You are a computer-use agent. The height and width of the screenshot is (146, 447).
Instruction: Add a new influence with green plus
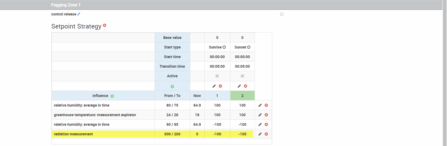(x=112, y=96)
